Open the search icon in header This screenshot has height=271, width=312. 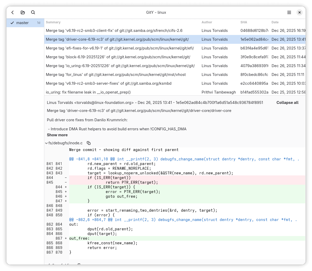coord(33,12)
